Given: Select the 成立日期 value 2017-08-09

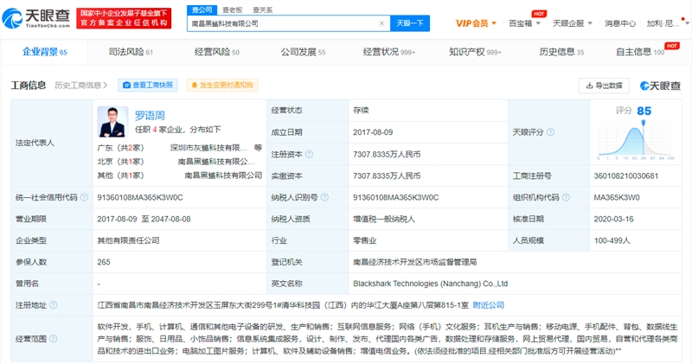Looking at the screenshot, I should coord(373,132).
